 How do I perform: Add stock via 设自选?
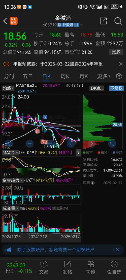pyautogui.click(x=114, y=267)
